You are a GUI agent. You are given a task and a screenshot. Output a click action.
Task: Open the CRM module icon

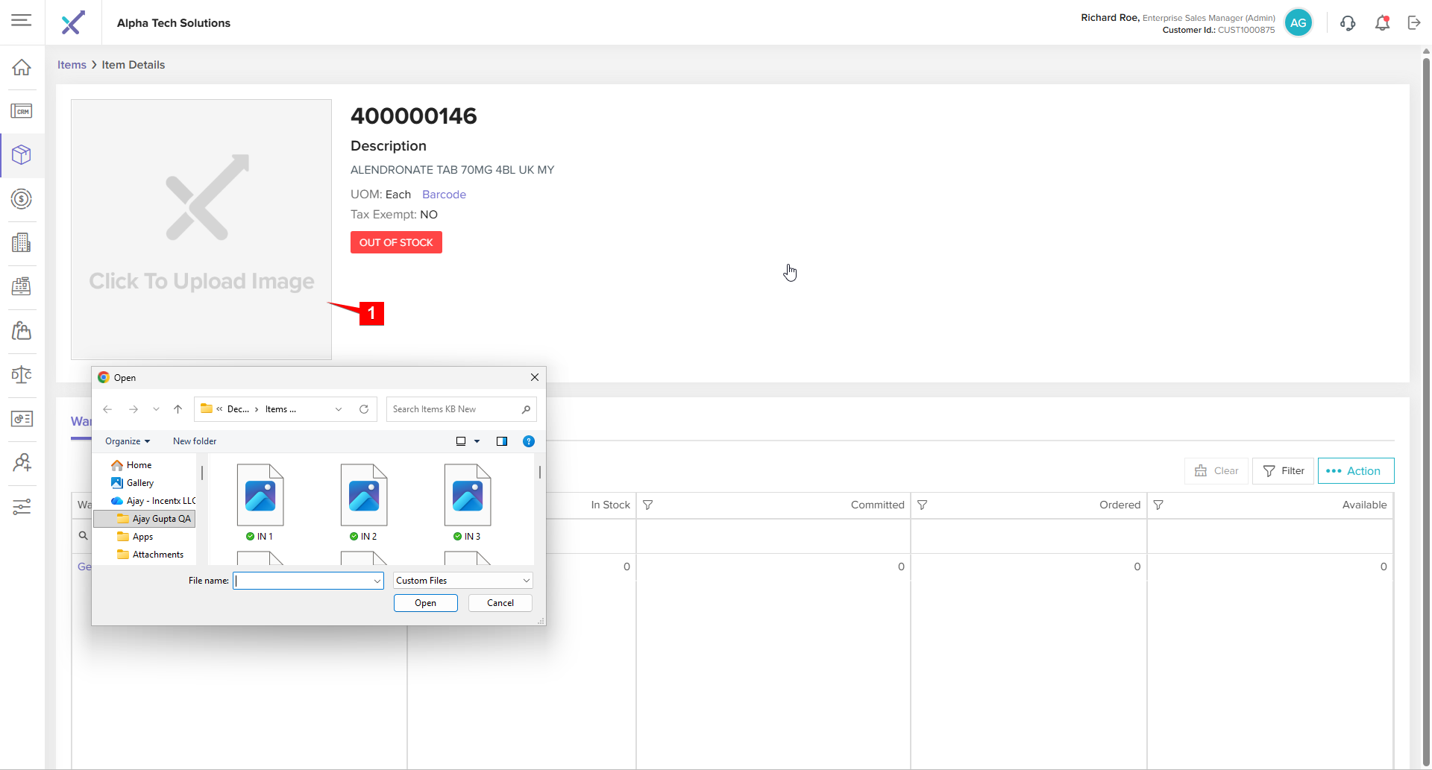tap(22, 111)
